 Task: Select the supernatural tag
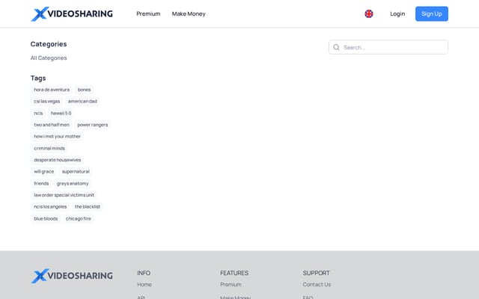(76, 172)
